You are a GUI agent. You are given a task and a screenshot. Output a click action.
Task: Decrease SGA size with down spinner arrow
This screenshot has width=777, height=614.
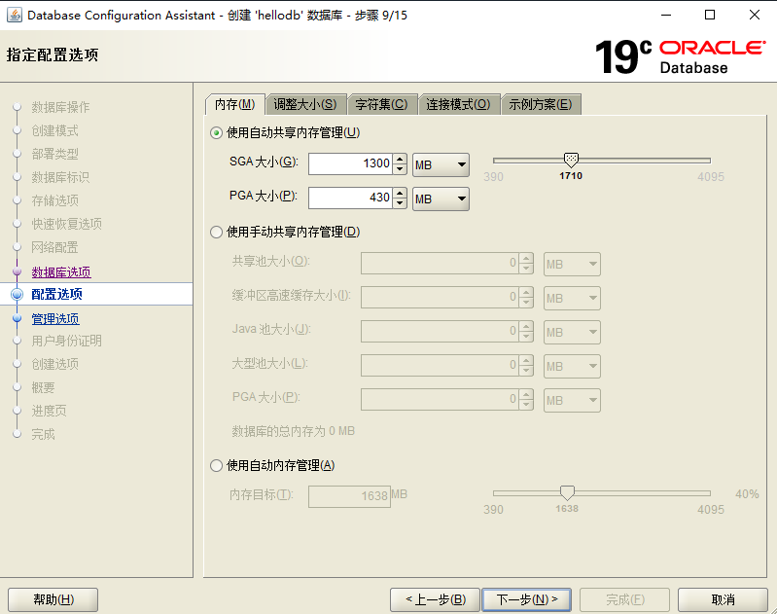[x=400, y=169]
